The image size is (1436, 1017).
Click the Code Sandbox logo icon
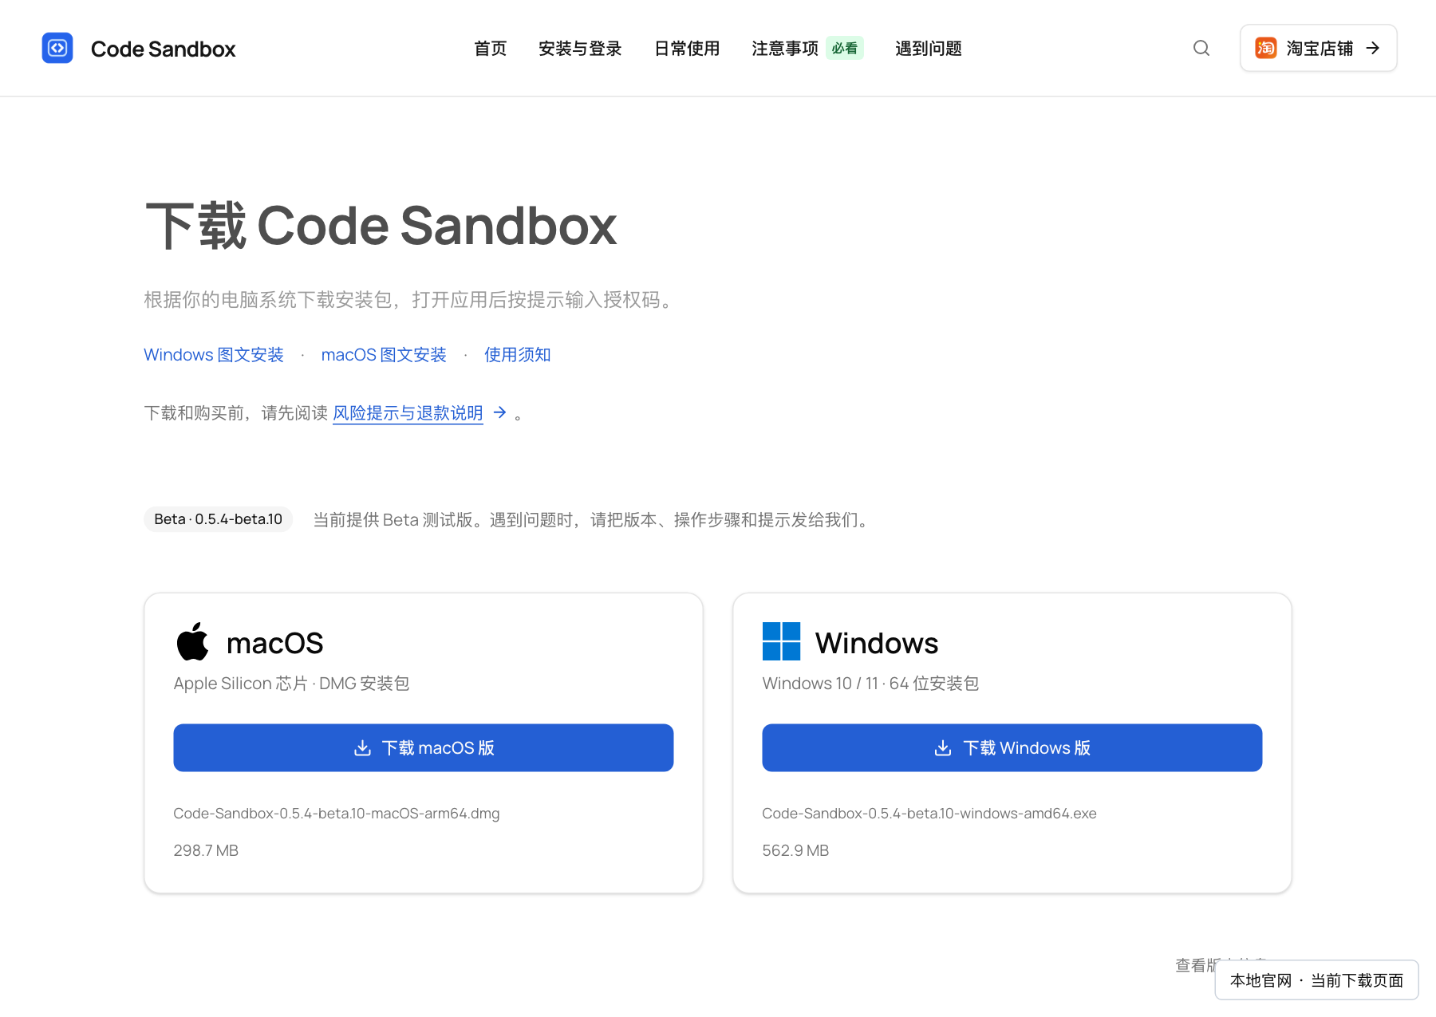pos(57,48)
